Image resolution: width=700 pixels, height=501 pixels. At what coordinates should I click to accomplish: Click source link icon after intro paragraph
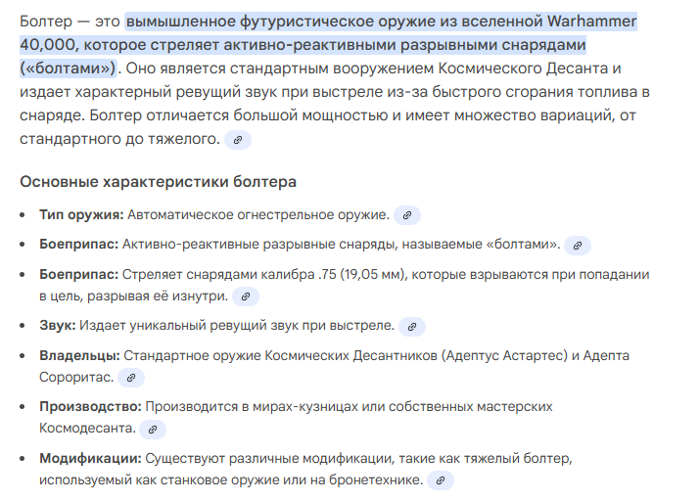(238, 141)
